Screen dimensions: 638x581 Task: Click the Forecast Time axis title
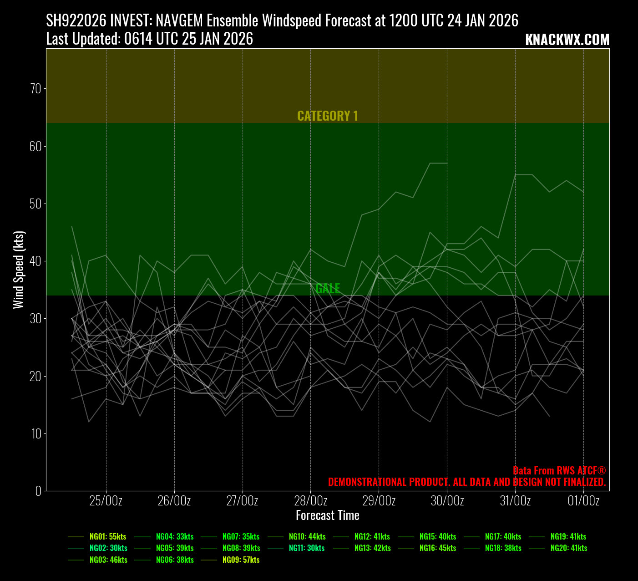[328, 515]
